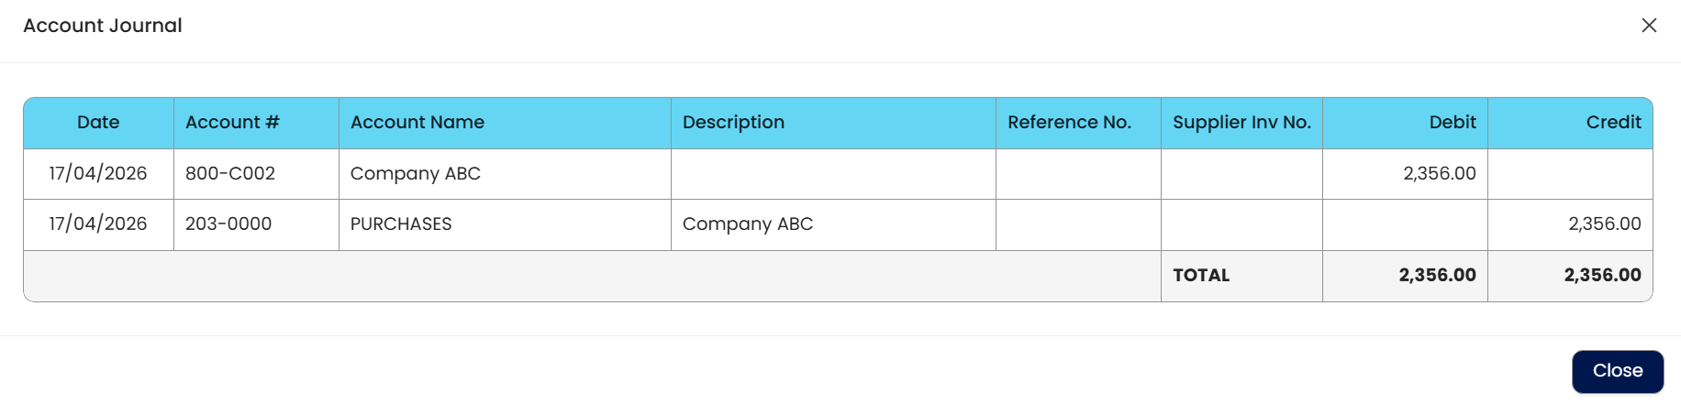Click Company ABC in Account Name column
The image size is (1681, 404).
click(x=416, y=174)
